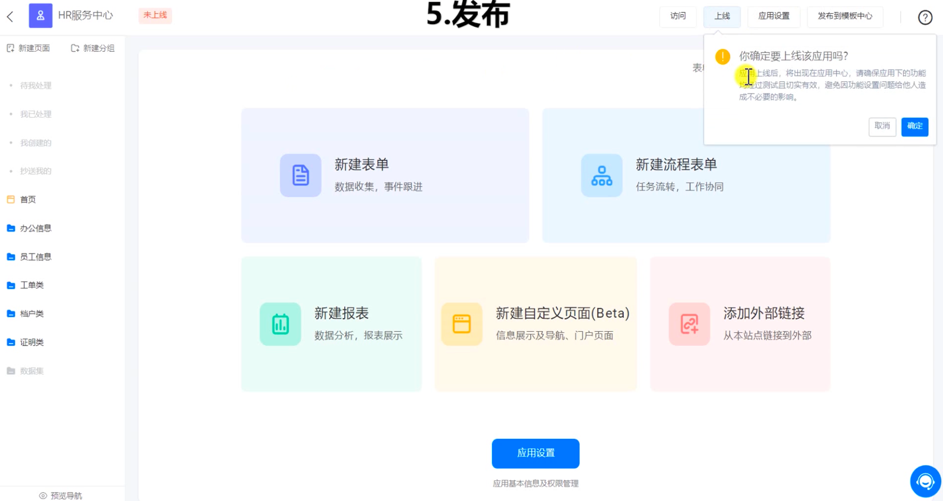Expand the 工单类 group

coord(32,285)
